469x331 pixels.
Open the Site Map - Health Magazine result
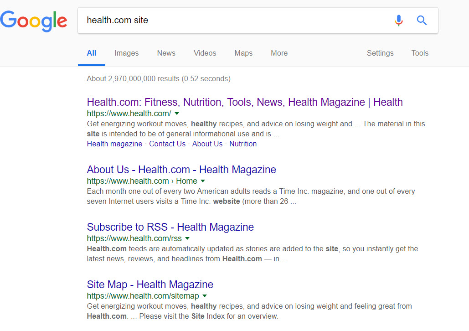pos(150,284)
